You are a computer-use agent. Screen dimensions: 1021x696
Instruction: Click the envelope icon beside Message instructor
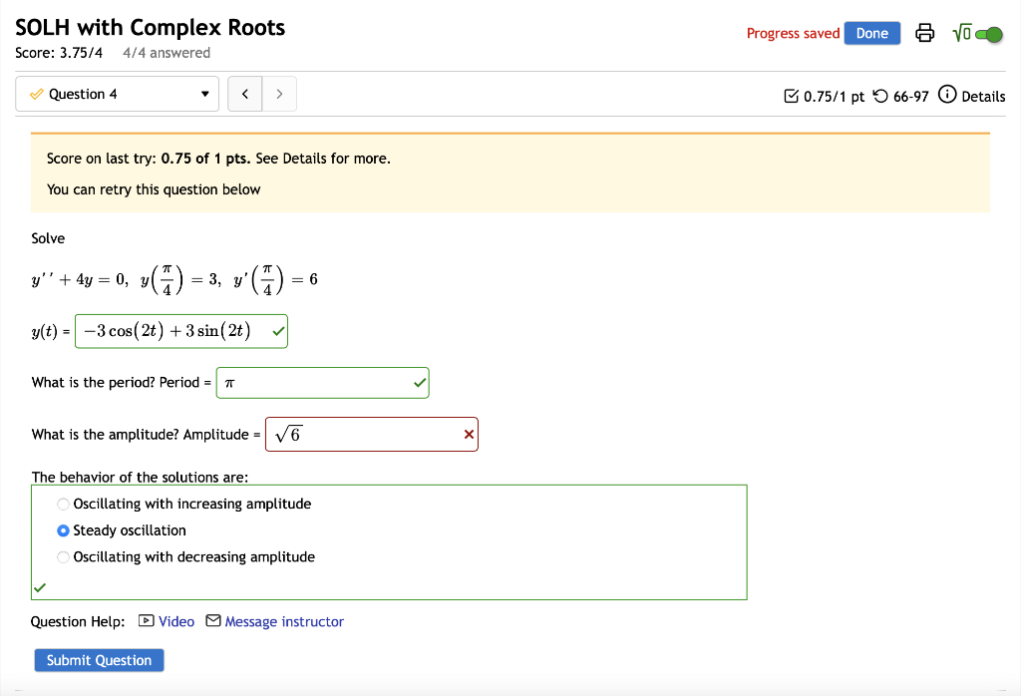pyautogui.click(x=213, y=620)
